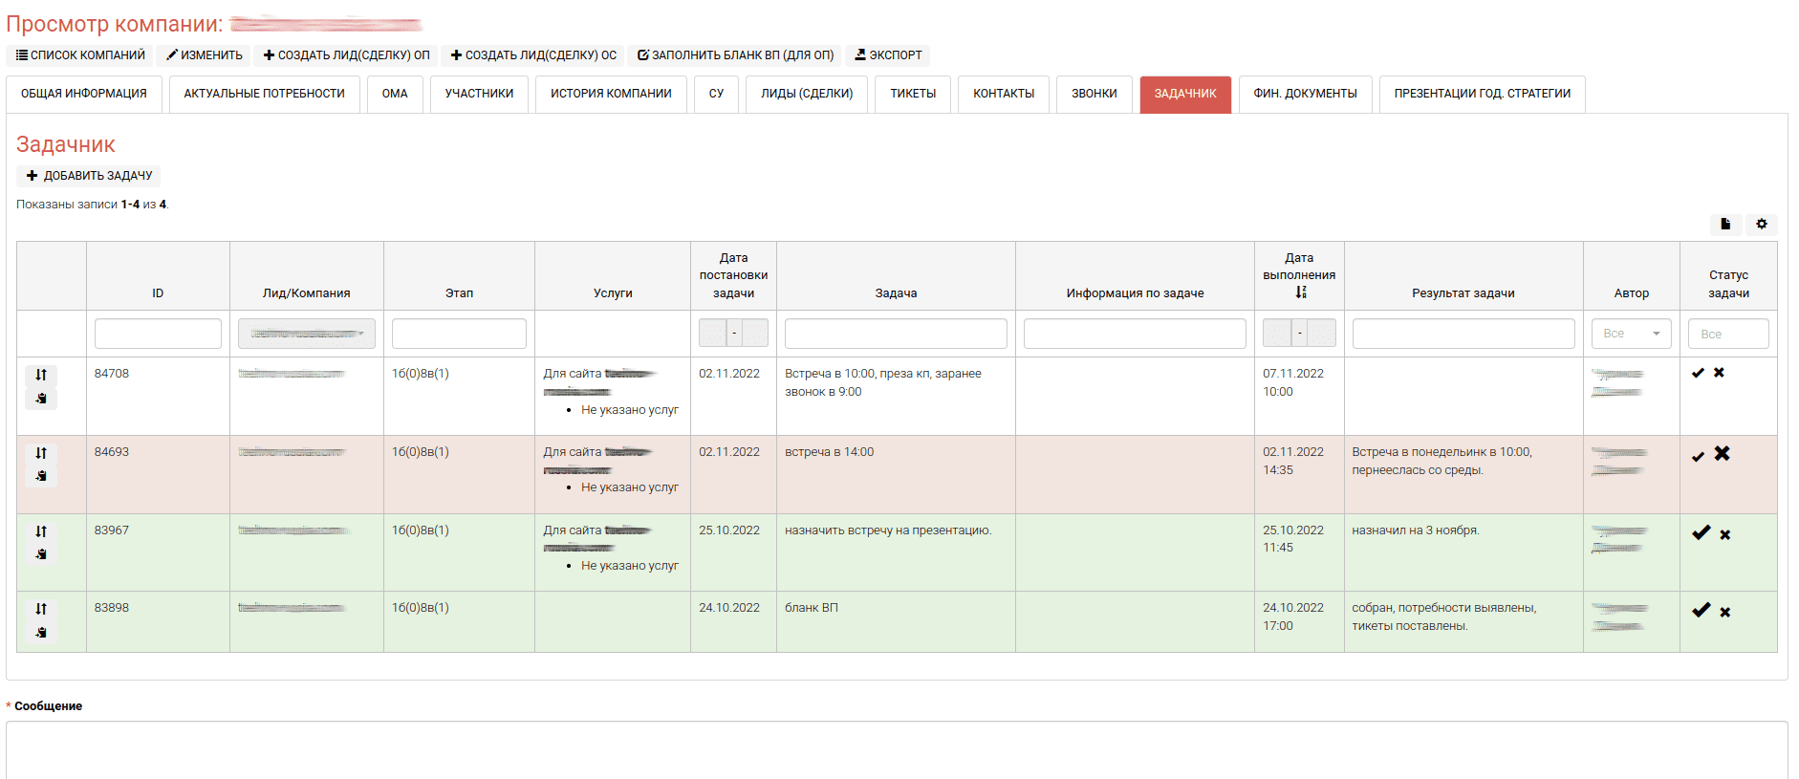Screen dimensions: 1799x779
Task: Click the swap arrows icon for task 84708
Action: pos(41,375)
